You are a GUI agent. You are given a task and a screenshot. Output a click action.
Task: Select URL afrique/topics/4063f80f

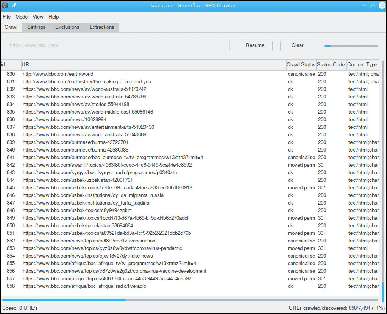click(x=107, y=278)
